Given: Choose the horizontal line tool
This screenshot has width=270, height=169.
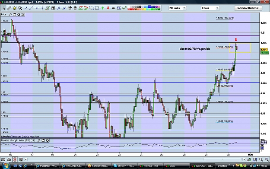Looking at the screenshot, I should tap(37, 8).
